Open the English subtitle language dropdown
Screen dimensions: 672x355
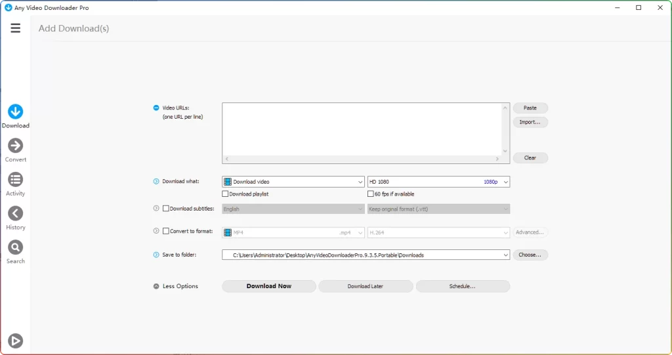click(x=293, y=209)
